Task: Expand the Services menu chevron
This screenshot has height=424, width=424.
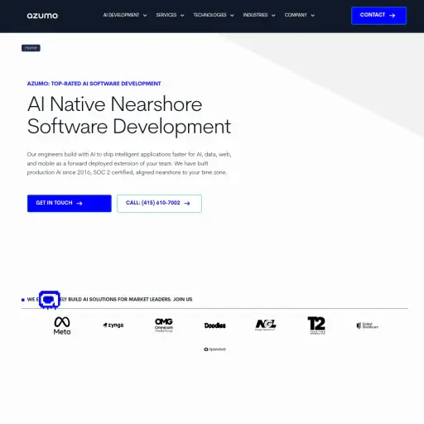Action: pyautogui.click(x=182, y=16)
